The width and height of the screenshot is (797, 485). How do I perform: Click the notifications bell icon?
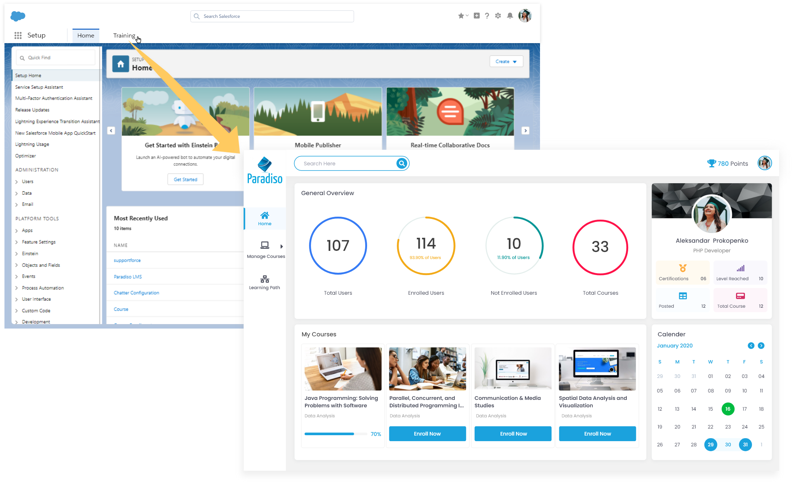pyautogui.click(x=510, y=16)
